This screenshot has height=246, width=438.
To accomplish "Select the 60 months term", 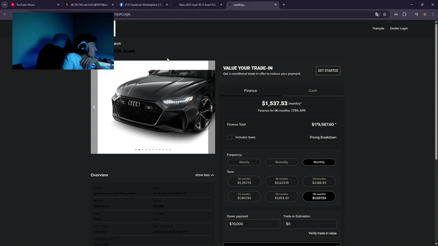I will point(319,181).
